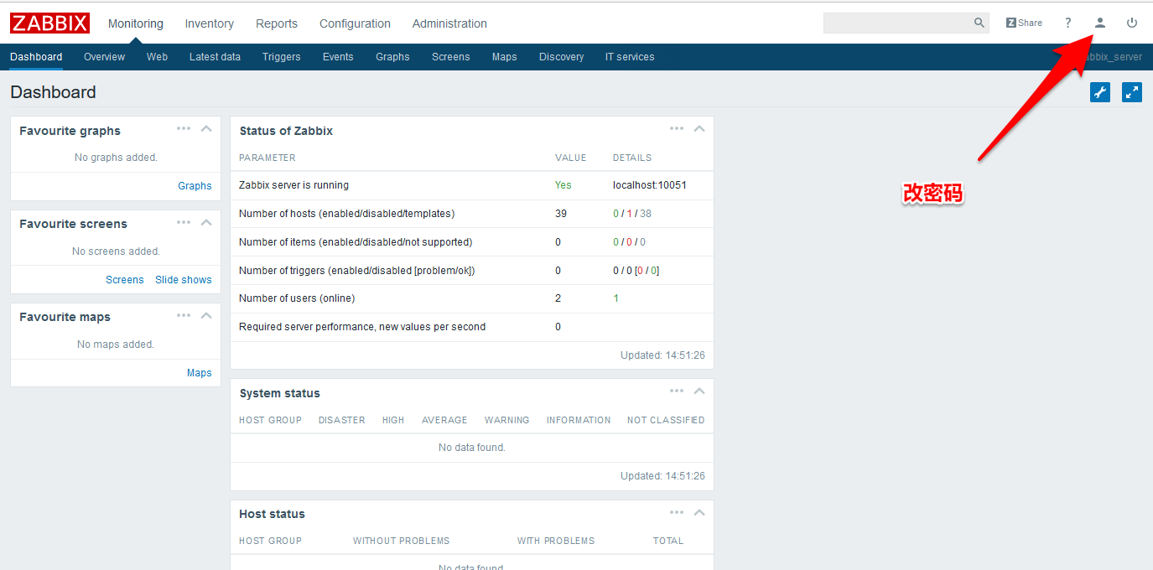Click the Yes server running value
This screenshot has width=1153, height=570.
tap(564, 185)
